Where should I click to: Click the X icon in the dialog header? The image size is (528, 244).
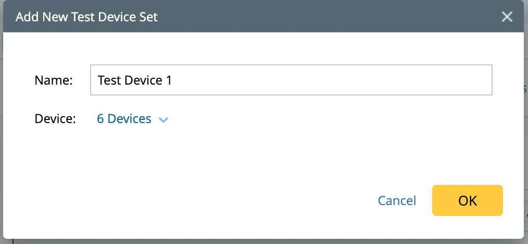point(507,17)
